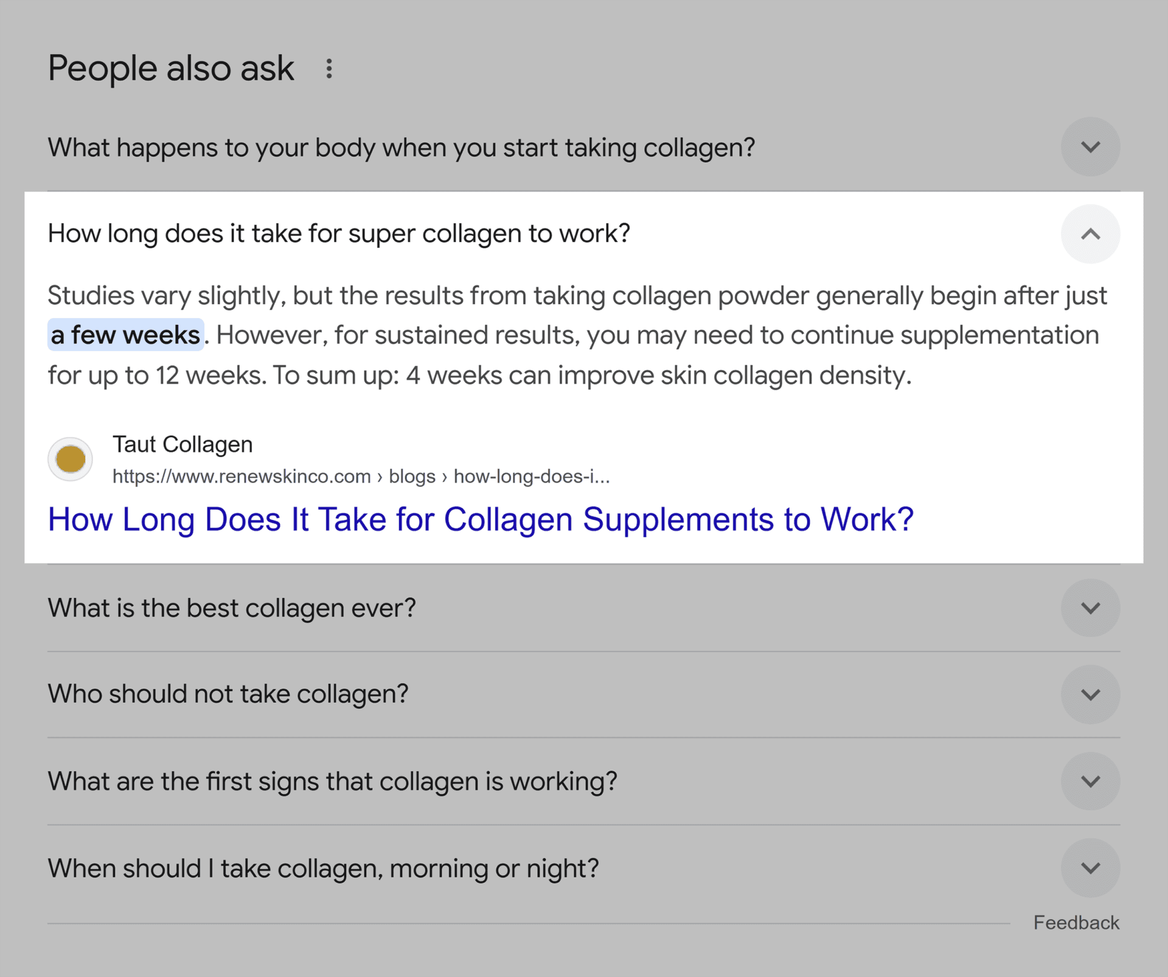1168x977 pixels.
Task: Open 'How Long Does It Take for Collagen Supplements' link
Action: 481,520
